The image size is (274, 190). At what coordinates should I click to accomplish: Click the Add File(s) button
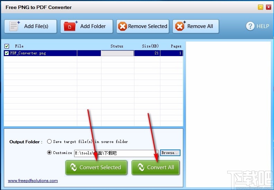click(30, 26)
